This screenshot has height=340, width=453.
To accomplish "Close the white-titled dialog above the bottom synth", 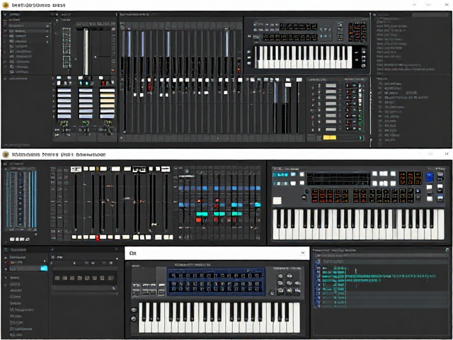I will (302, 254).
